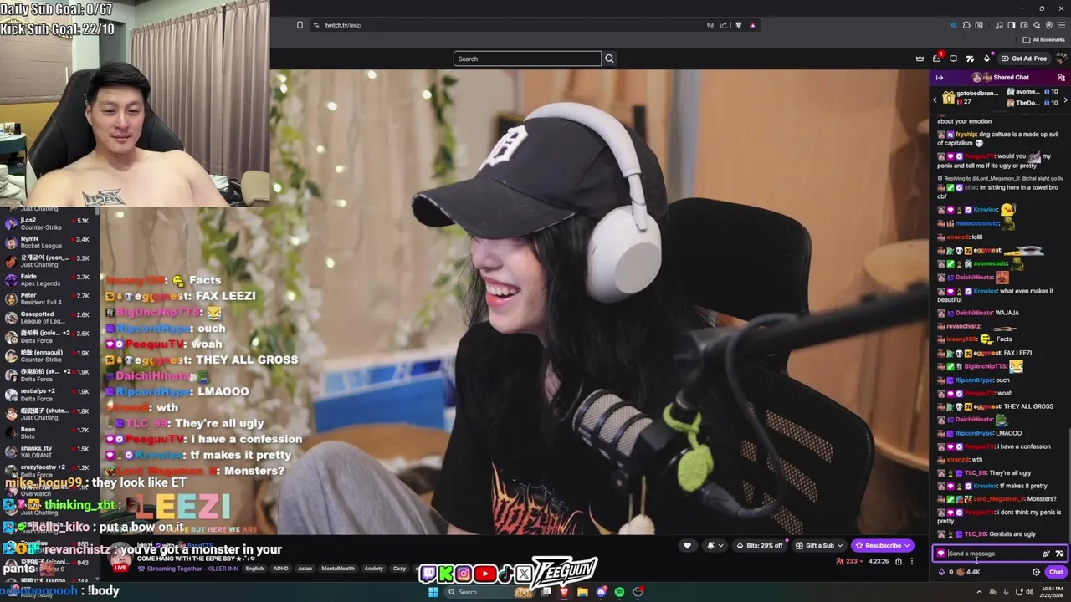Screen dimensions: 1071x602
Task: Click the Brave Shields lion icon
Action: 738,25
